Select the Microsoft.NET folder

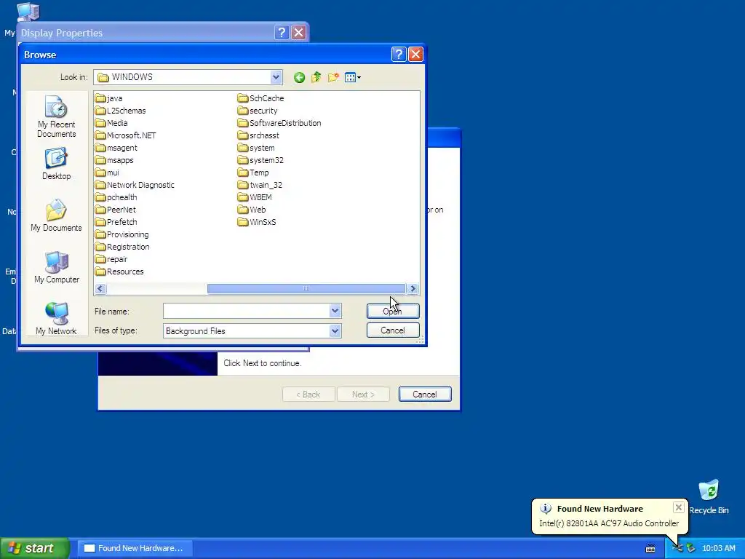(125, 135)
